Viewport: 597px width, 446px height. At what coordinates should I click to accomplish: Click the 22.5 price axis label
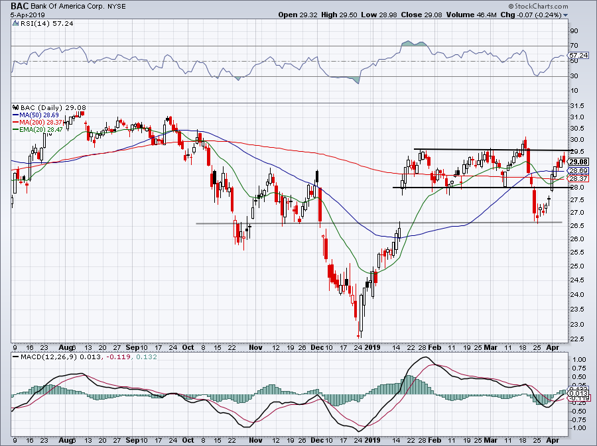tap(576, 339)
